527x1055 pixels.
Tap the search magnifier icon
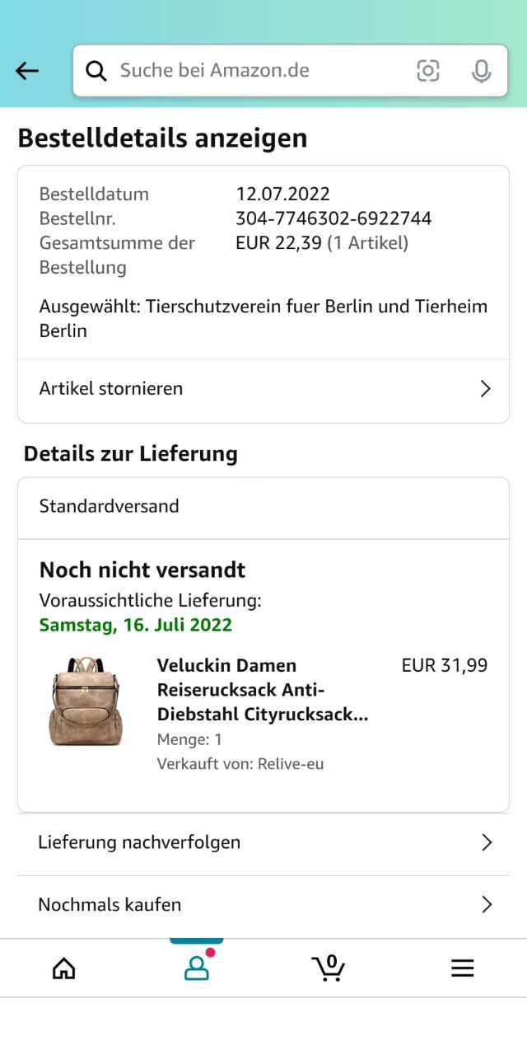tap(96, 71)
